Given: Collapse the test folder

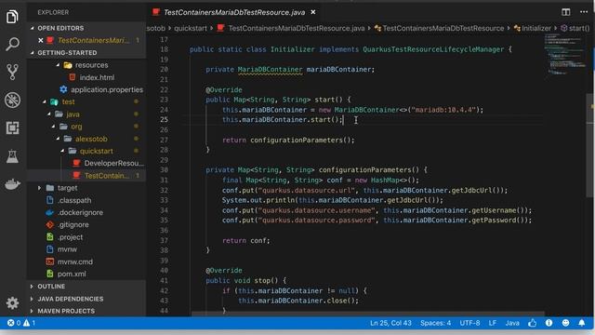Looking at the screenshot, I should coord(45,101).
